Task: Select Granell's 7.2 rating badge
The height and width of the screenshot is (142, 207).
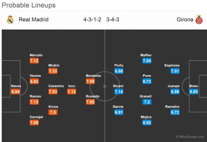Action: [x=147, y=102]
